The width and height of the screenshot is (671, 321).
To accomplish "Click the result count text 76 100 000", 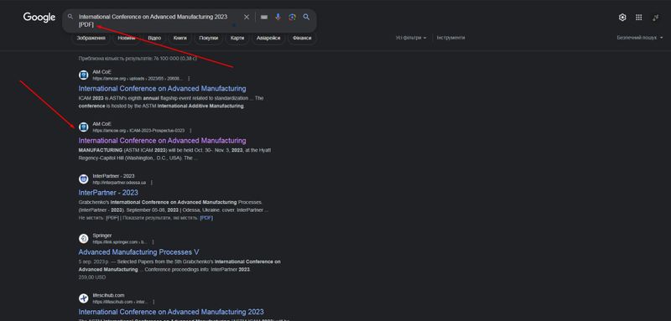I will [x=138, y=58].
